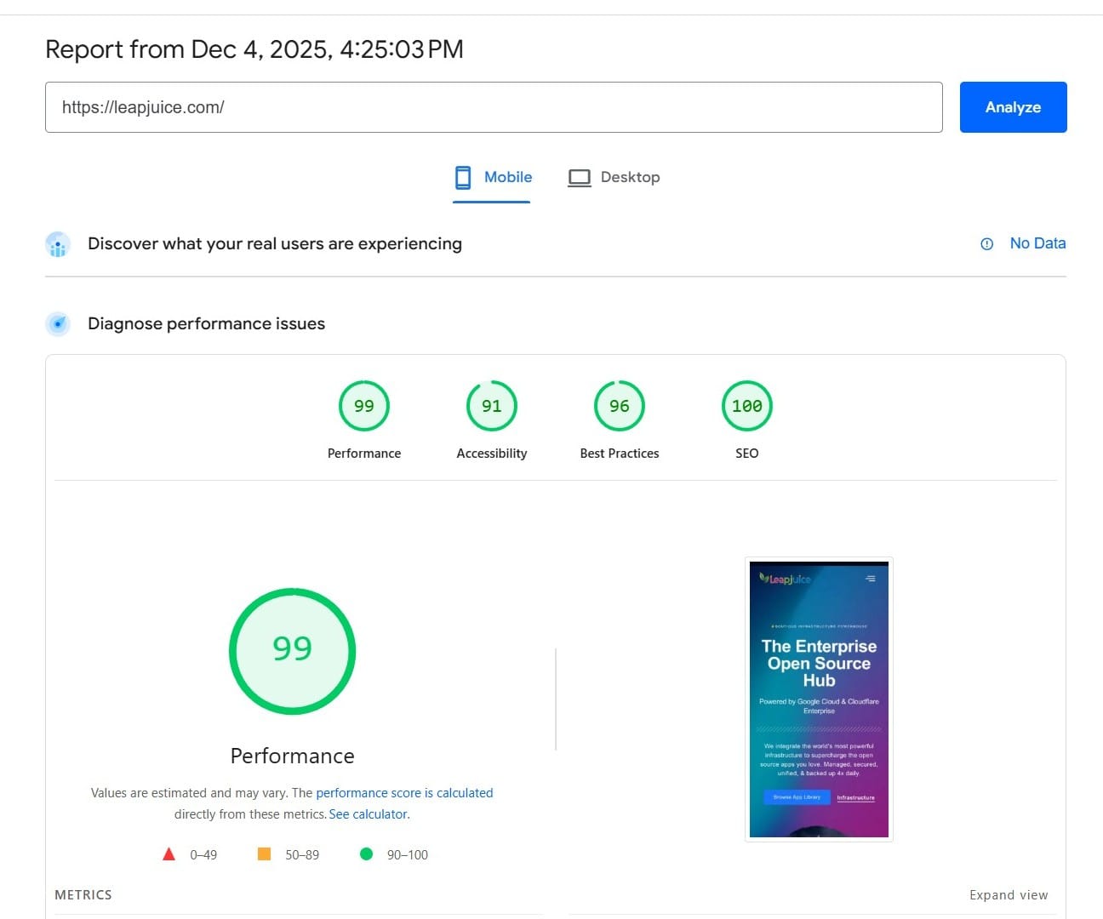Click the green 90-100 legend dot
This screenshot has width=1103, height=919.
[x=366, y=853]
